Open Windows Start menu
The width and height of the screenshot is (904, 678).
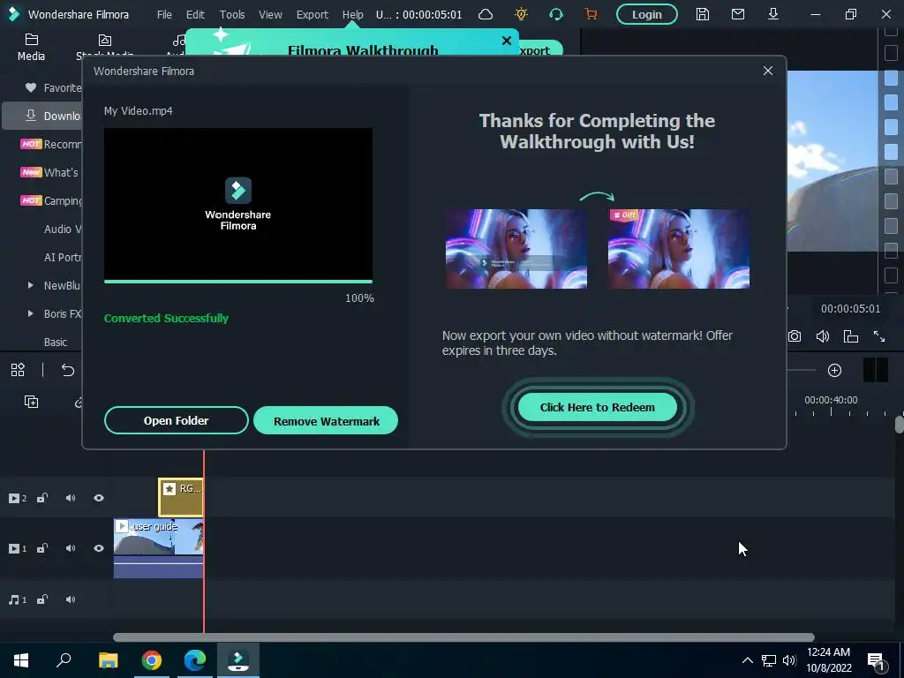21,660
